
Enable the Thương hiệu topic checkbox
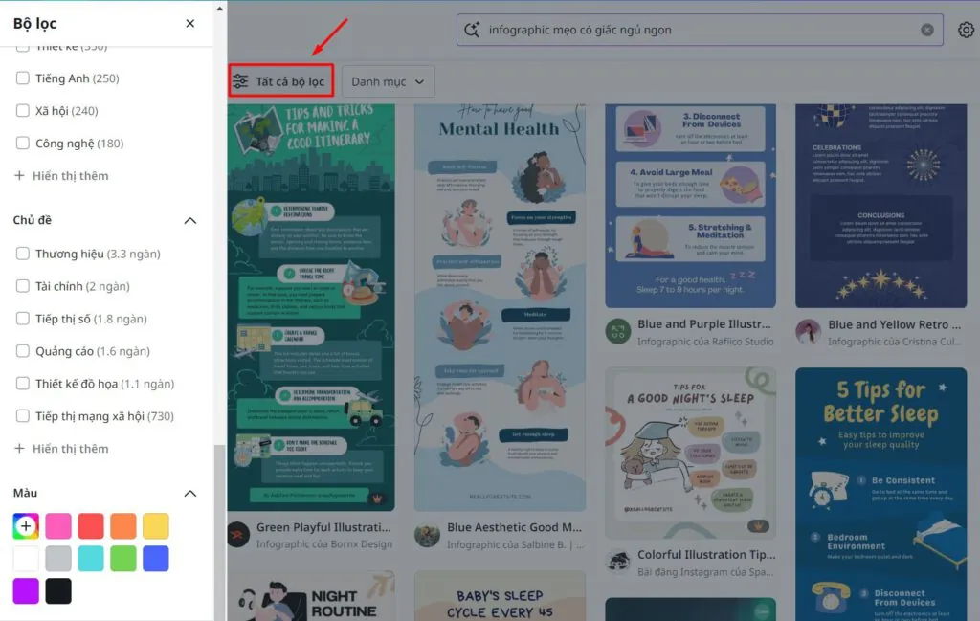pos(23,254)
